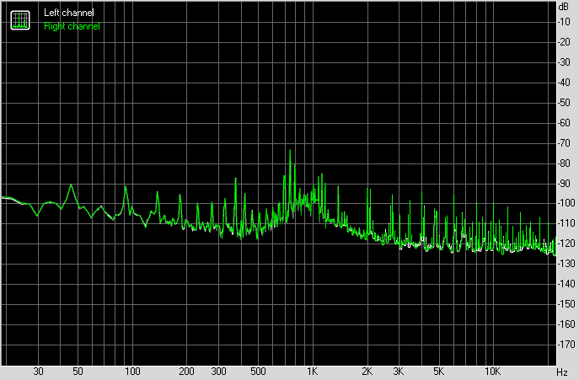This screenshot has height=380, width=579.
Task: Click the -50 dB scale label
Action: pyautogui.click(x=564, y=103)
